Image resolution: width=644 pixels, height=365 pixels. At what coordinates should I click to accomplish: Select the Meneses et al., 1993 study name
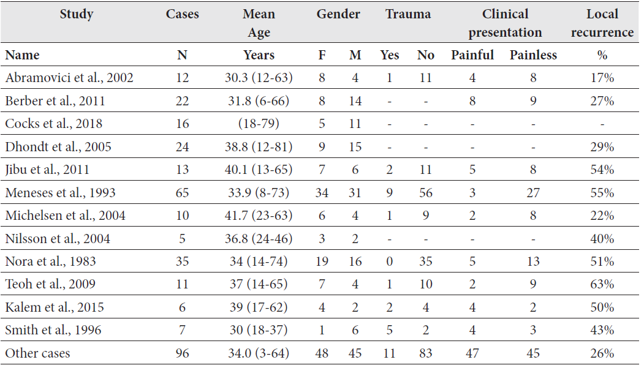click(60, 193)
